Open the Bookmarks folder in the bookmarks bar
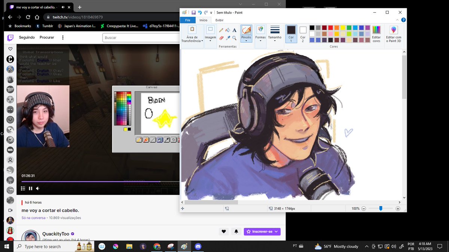The width and height of the screenshot is (449, 252). (19, 26)
